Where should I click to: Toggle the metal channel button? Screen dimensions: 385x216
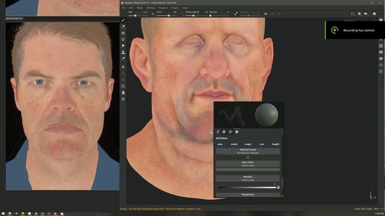point(234,144)
